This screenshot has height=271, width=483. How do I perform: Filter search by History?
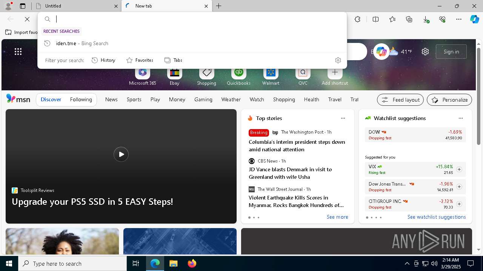pos(103,60)
